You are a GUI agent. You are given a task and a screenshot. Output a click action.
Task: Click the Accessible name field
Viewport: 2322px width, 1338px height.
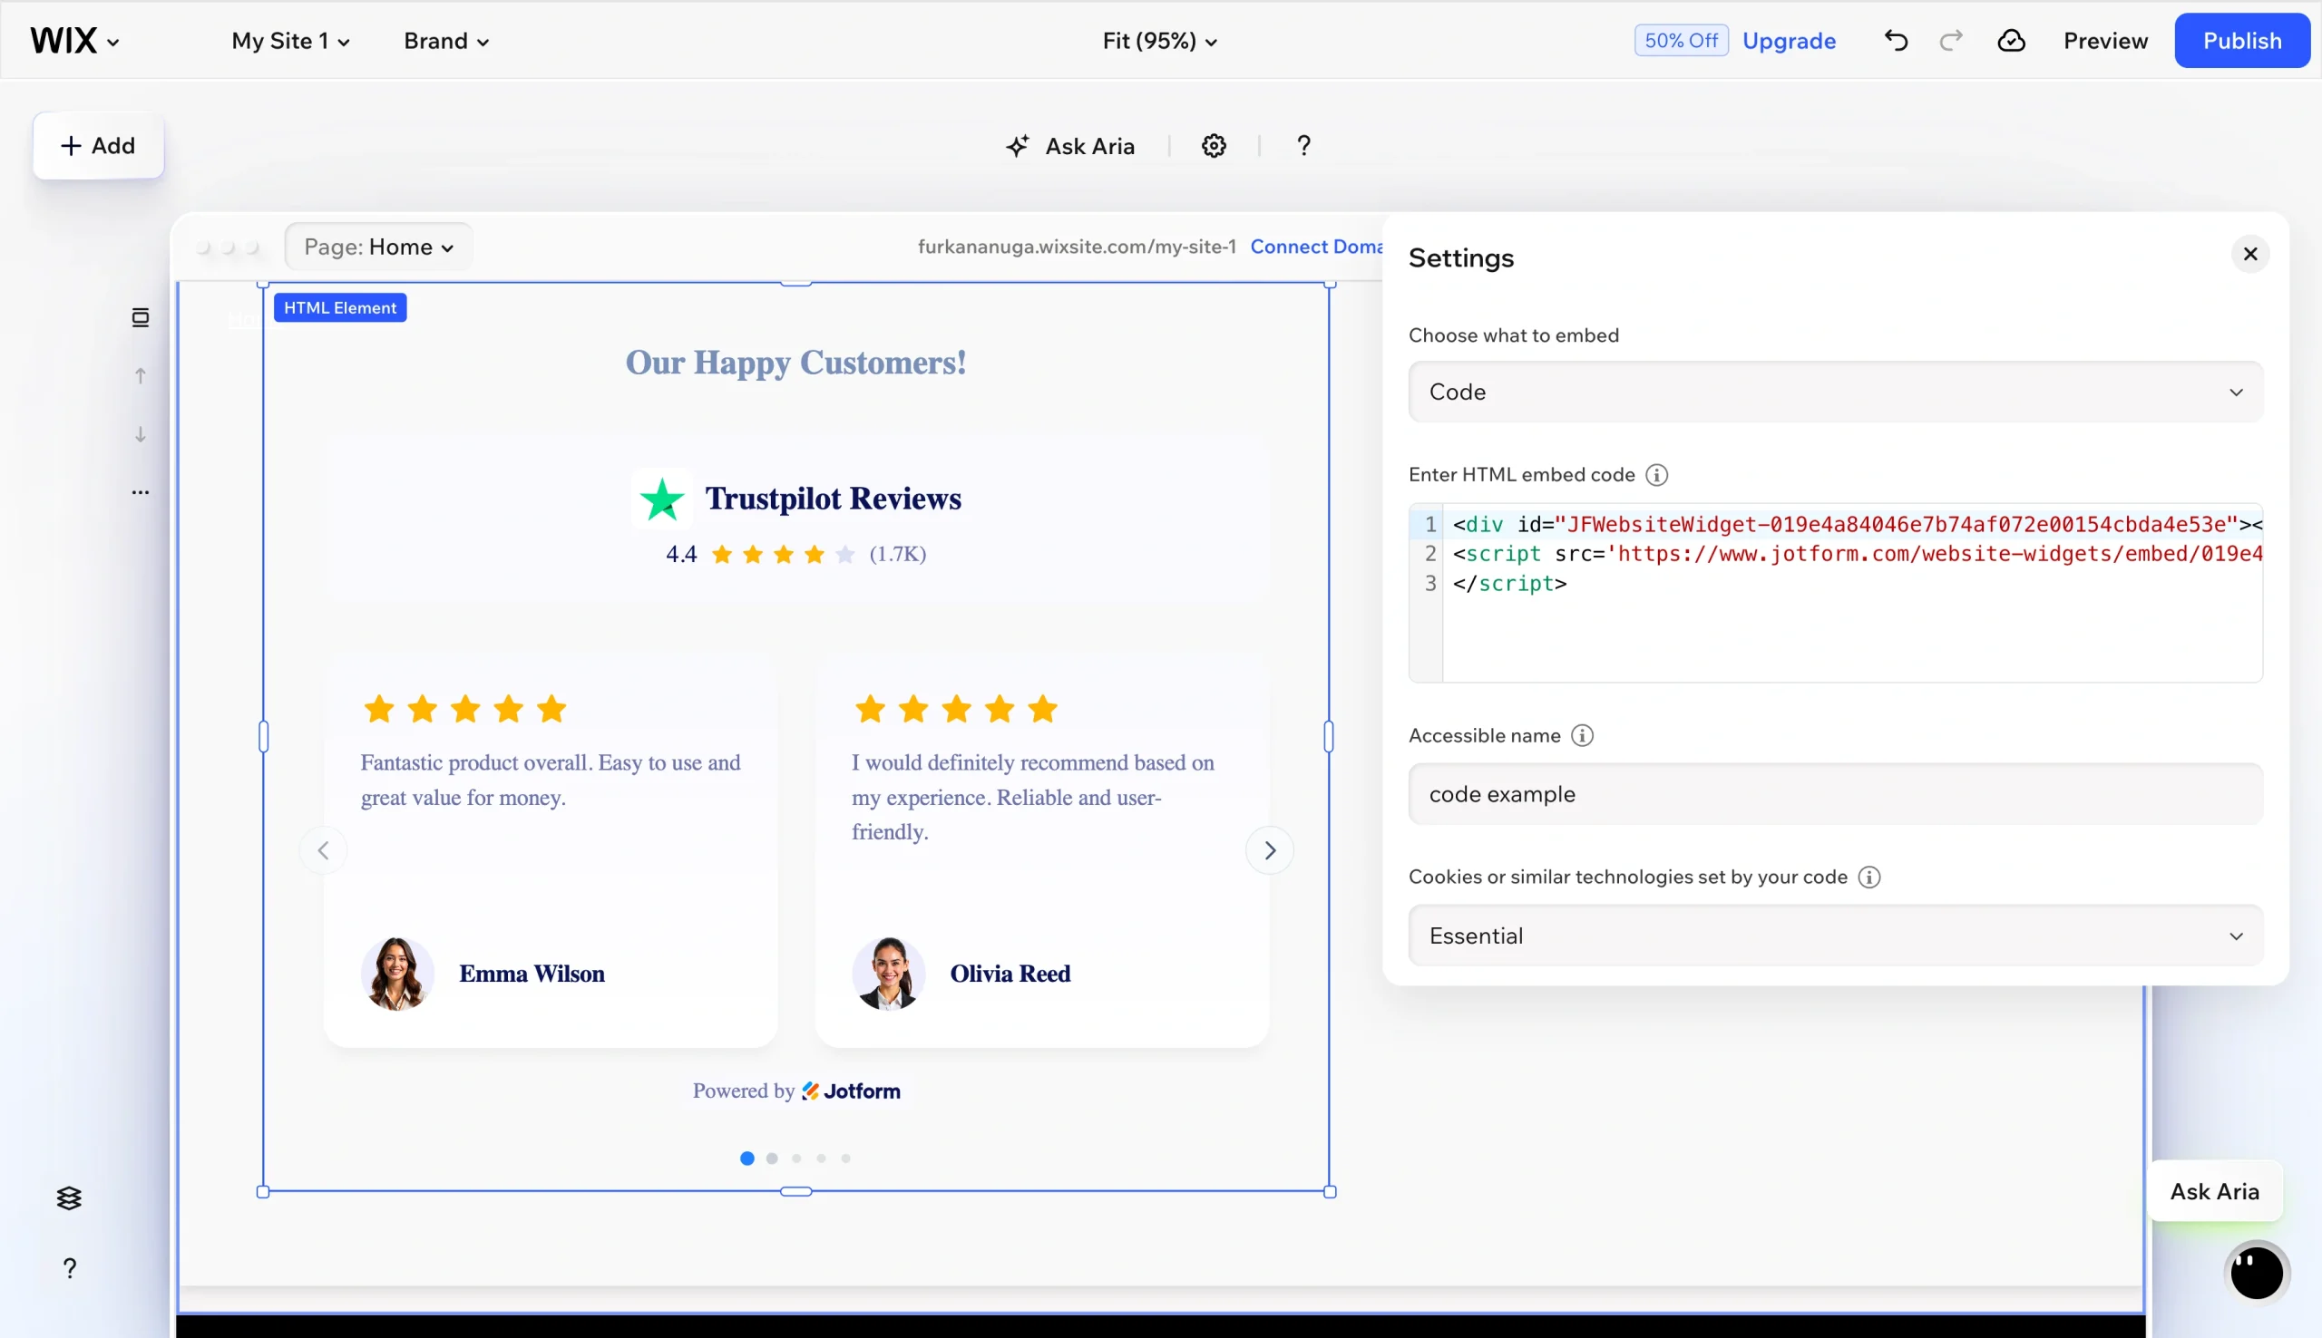[1835, 794]
